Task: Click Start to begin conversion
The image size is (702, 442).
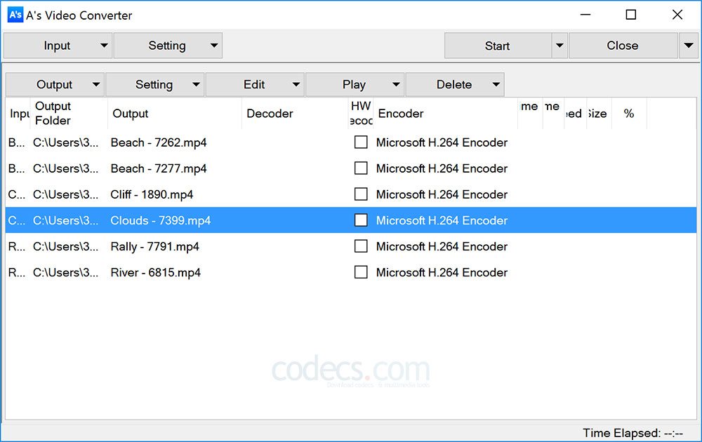Action: coord(498,46)
